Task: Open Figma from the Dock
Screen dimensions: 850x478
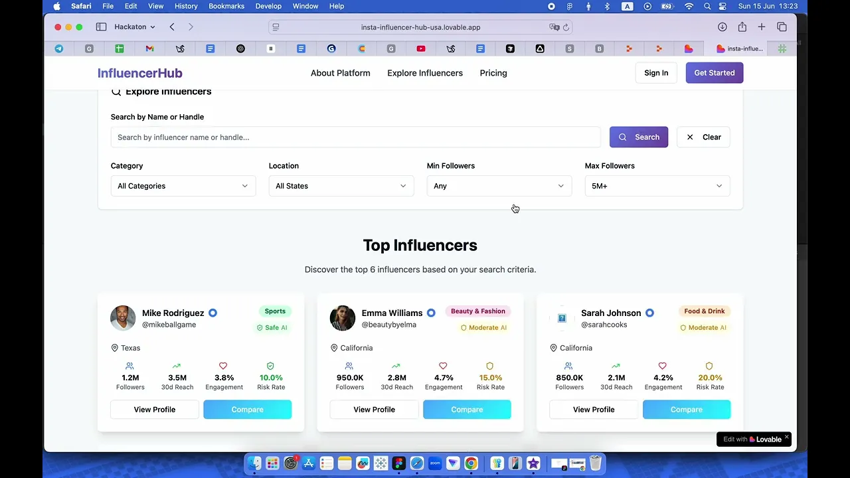Action: (398, 463)
